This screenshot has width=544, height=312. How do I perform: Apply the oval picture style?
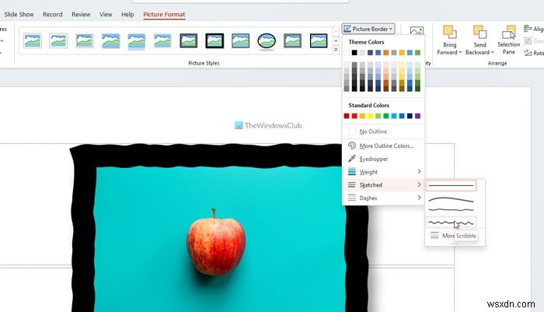pyautogui.click(x=267, y=40)
